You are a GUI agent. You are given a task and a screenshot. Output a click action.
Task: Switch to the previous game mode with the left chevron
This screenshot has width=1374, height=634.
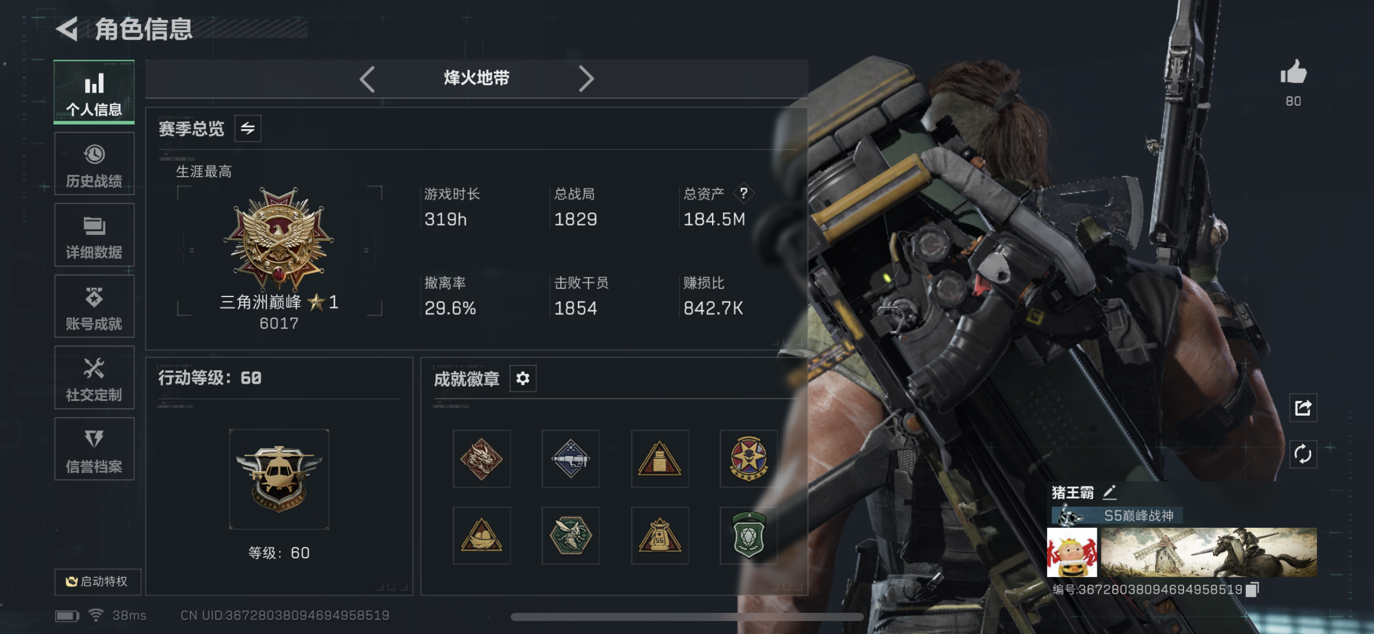[x=367, y=79]
